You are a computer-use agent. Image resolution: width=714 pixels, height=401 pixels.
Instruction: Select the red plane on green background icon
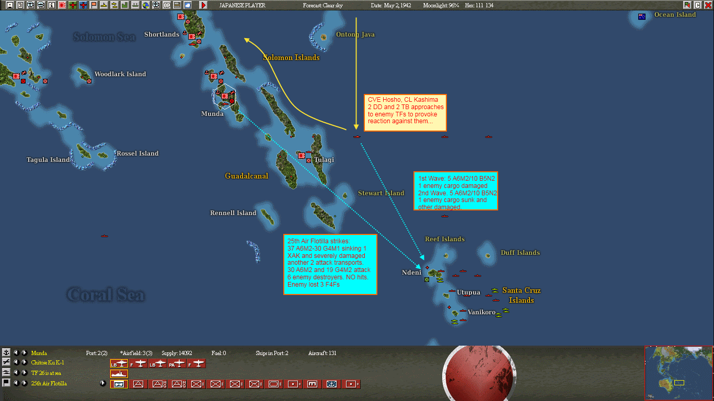[x=73, y=5]
